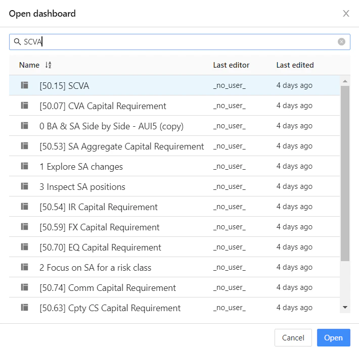Click the magnifier search icon
Viewport: 359px width, 349px height.
(x=17, y=41)
